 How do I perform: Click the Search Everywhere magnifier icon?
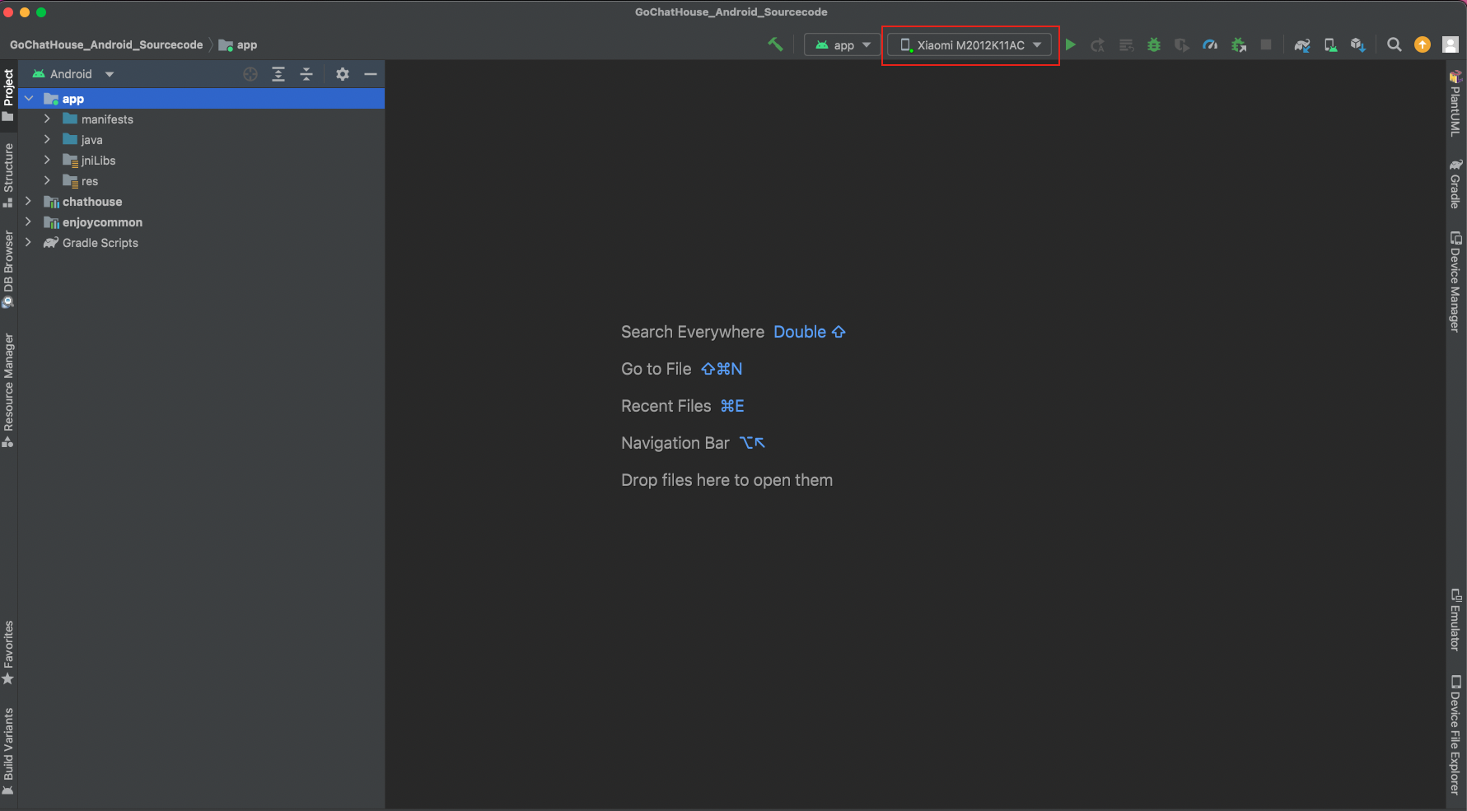1394,45
